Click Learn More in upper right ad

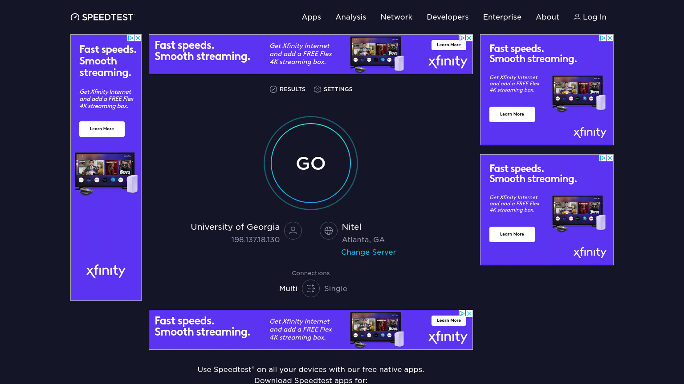(x=512, y=114)
